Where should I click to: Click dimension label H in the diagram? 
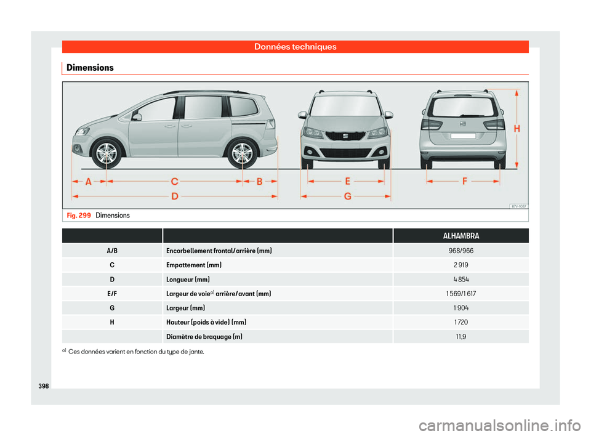(x=517, y=129)
